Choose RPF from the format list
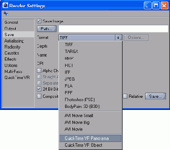 click(90, 93)
